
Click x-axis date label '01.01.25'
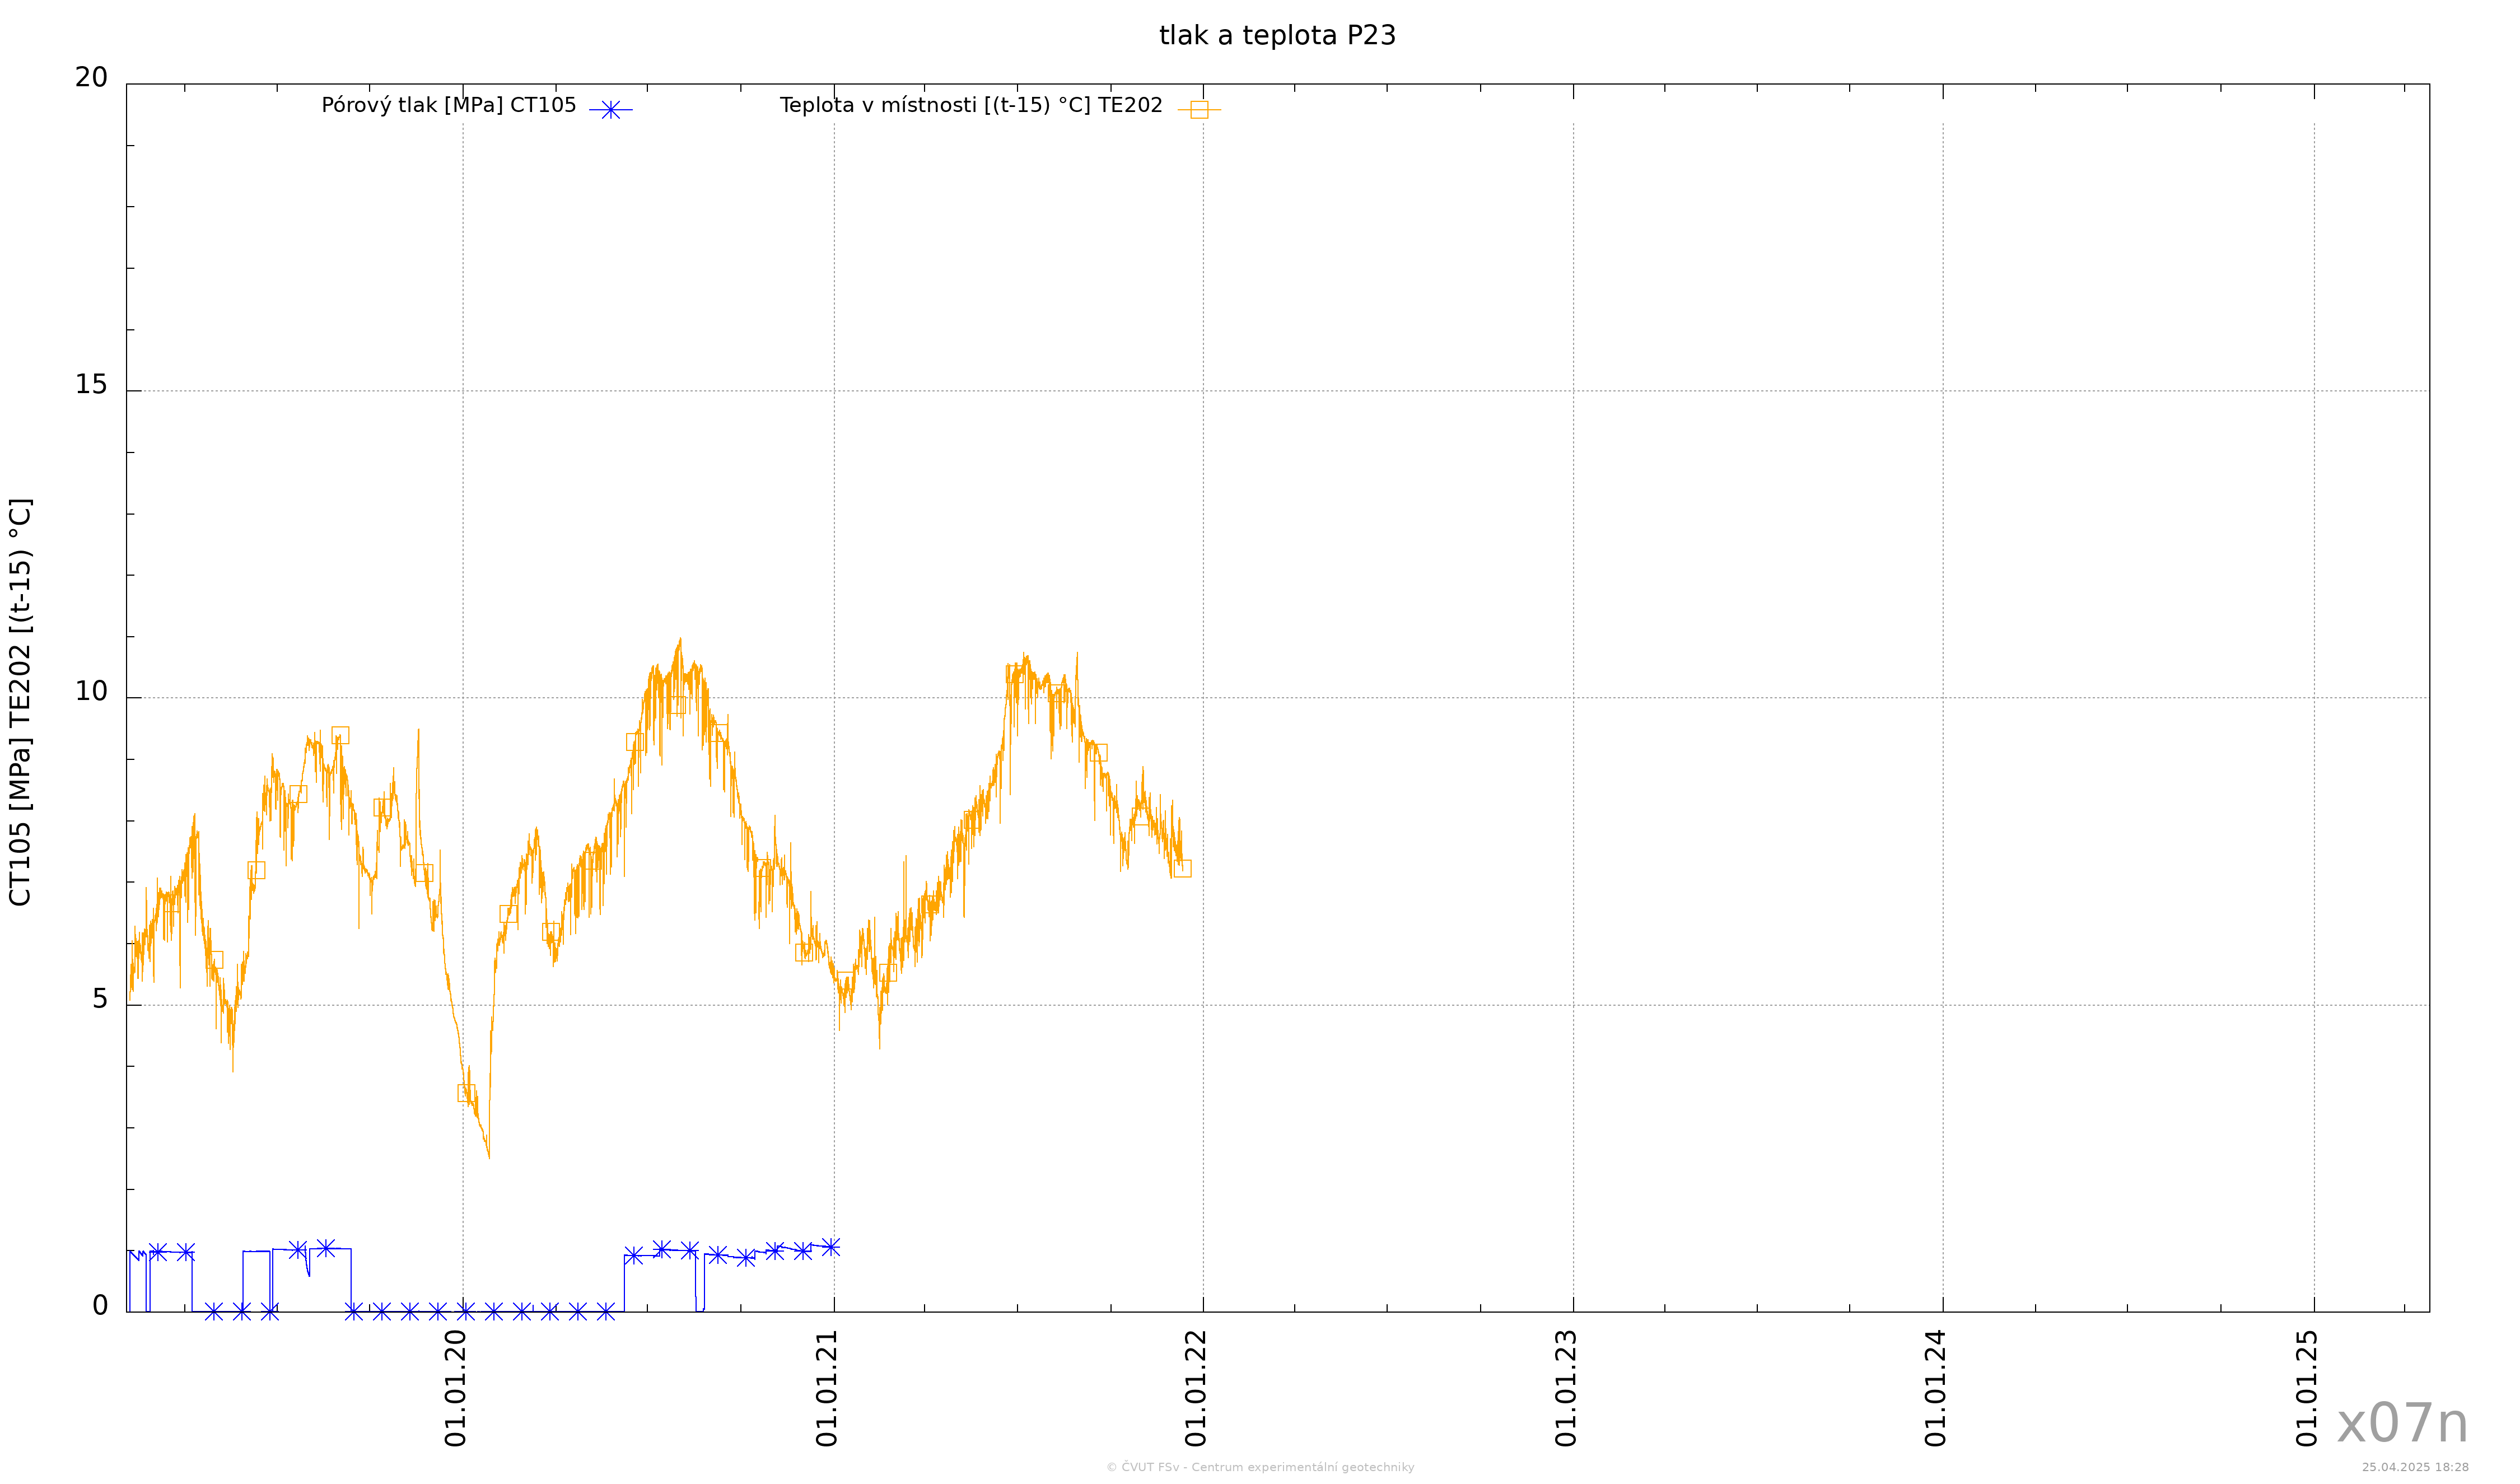tap(2307, 1388)
